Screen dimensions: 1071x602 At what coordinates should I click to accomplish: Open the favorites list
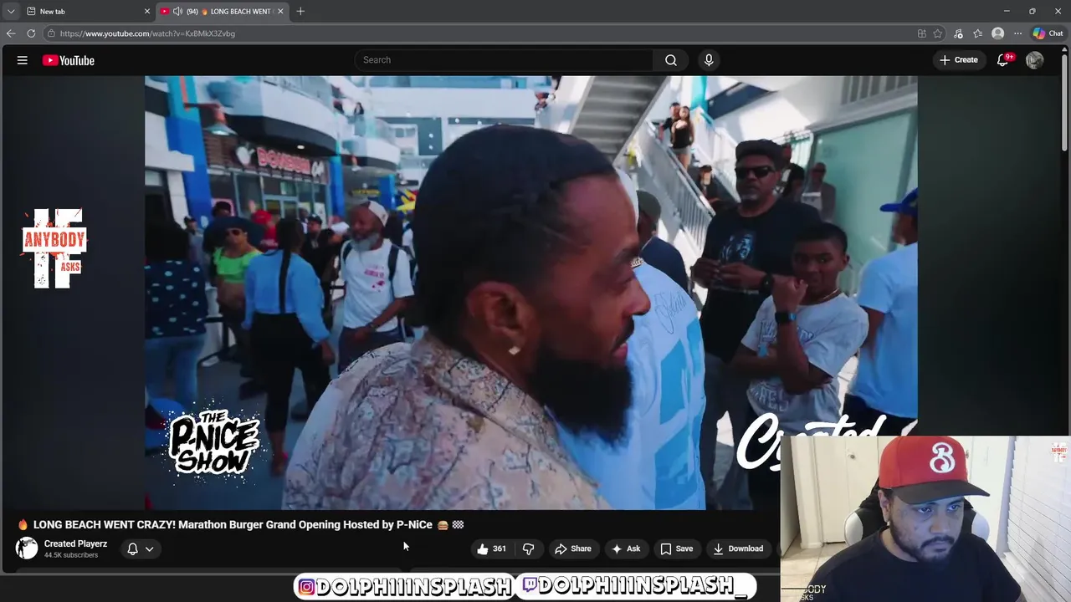(977, 33)
